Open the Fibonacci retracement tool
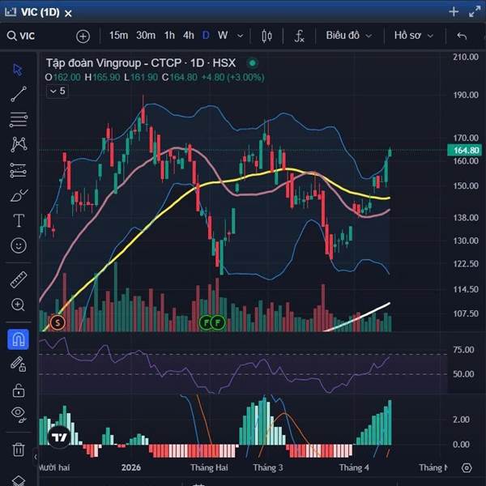 click(x=19, y=120)
